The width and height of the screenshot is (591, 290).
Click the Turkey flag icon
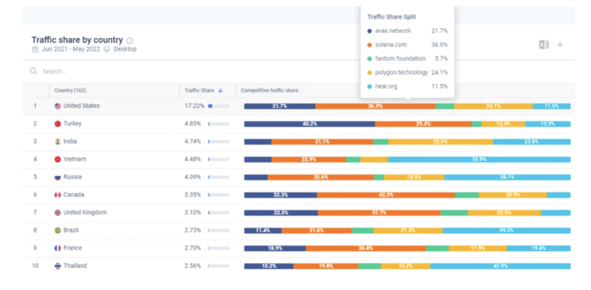pyautogui.click(x=58, y=124)
